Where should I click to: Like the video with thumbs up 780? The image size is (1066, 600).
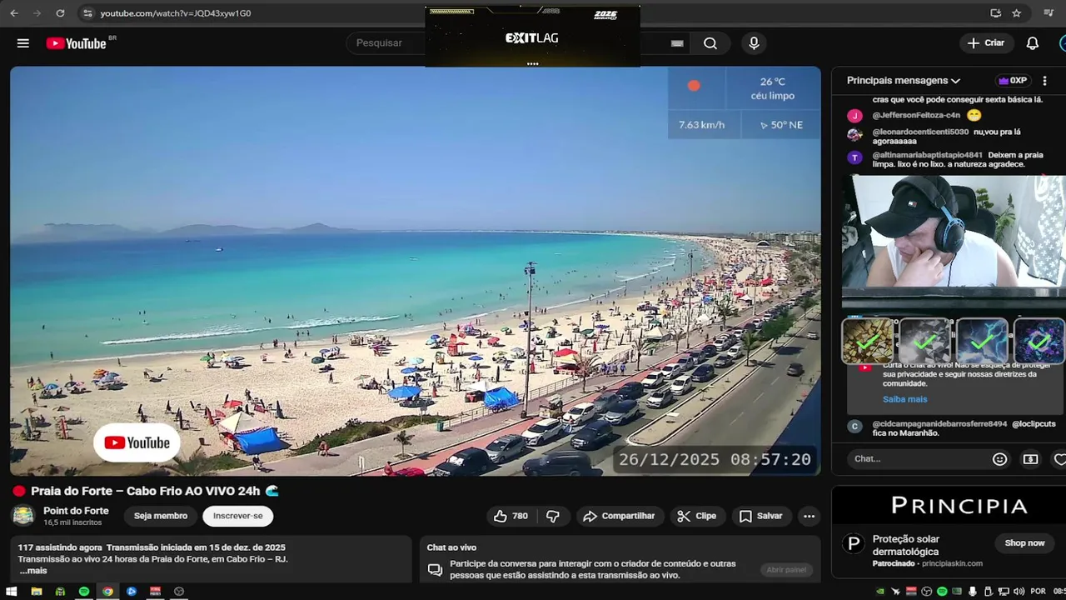[511, 517]
